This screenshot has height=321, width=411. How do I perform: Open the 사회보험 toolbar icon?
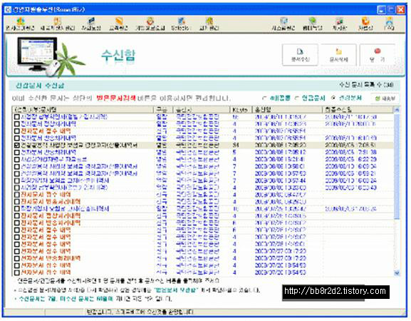click(x=91, y=24)
